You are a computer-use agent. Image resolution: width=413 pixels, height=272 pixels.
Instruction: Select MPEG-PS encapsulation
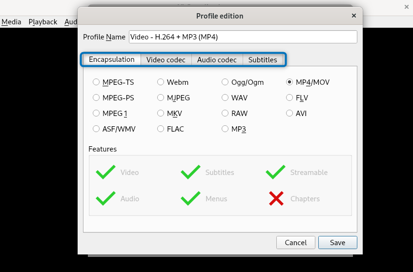[96, 98]
